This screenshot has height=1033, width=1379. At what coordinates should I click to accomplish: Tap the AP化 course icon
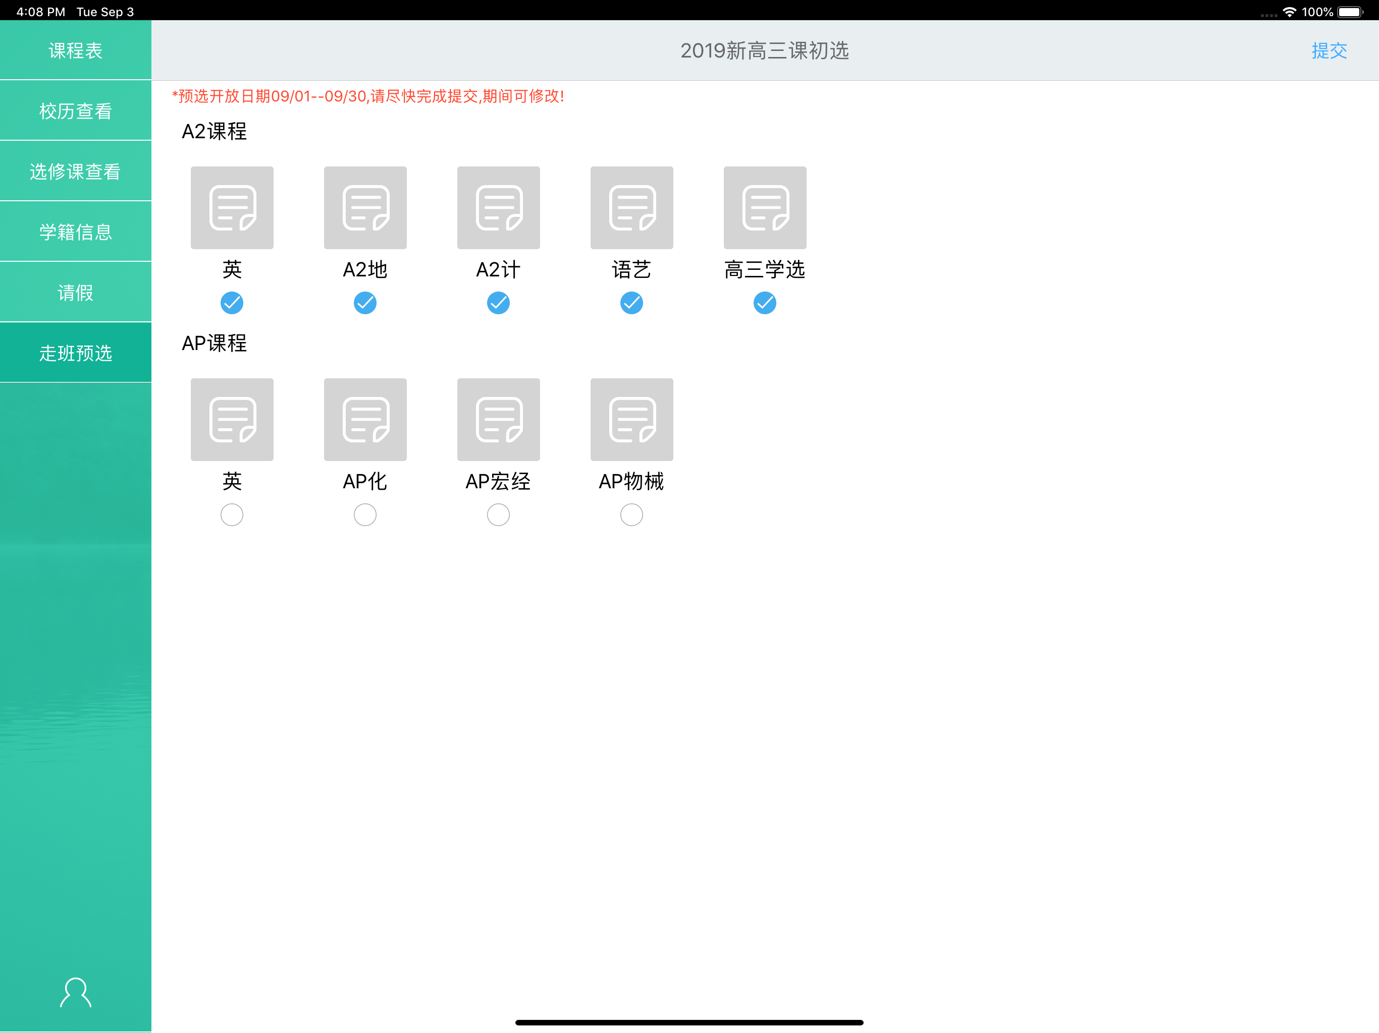(x=365, y=419)
